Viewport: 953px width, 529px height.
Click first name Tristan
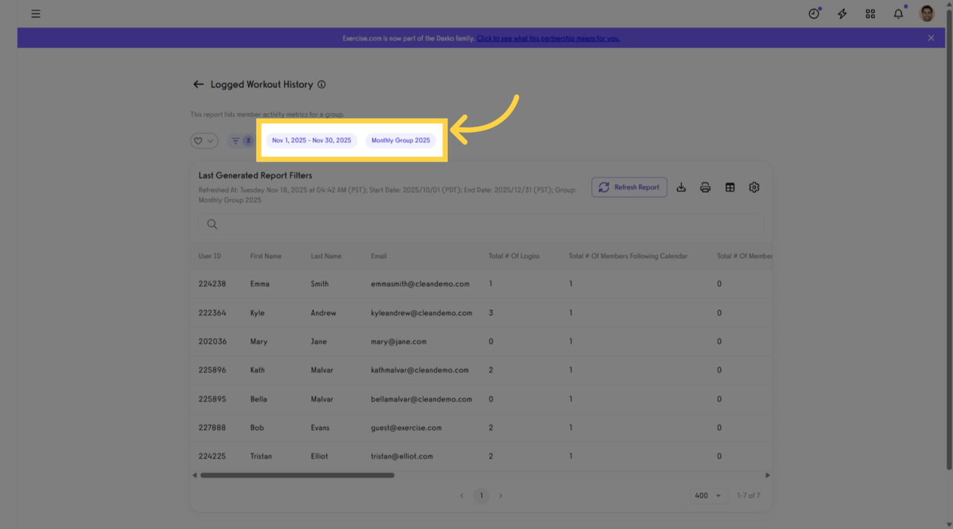(261, 457)
